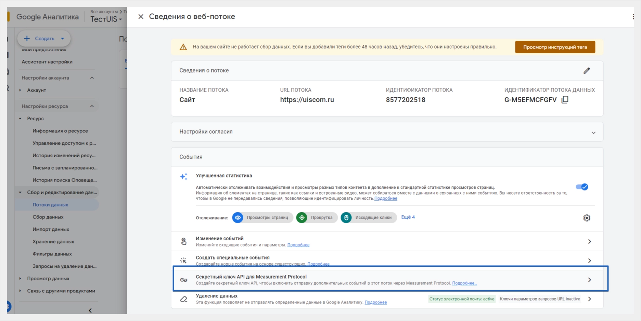
Task: Click the 'Прокрутка' scroll chip icon
Action: [x=302, y=217]
